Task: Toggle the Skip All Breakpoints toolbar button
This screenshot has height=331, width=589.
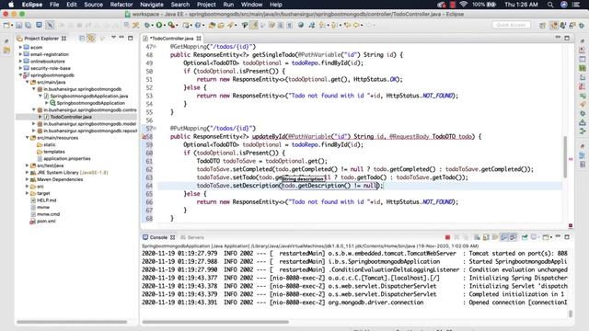Action: [x=50, y=25]
